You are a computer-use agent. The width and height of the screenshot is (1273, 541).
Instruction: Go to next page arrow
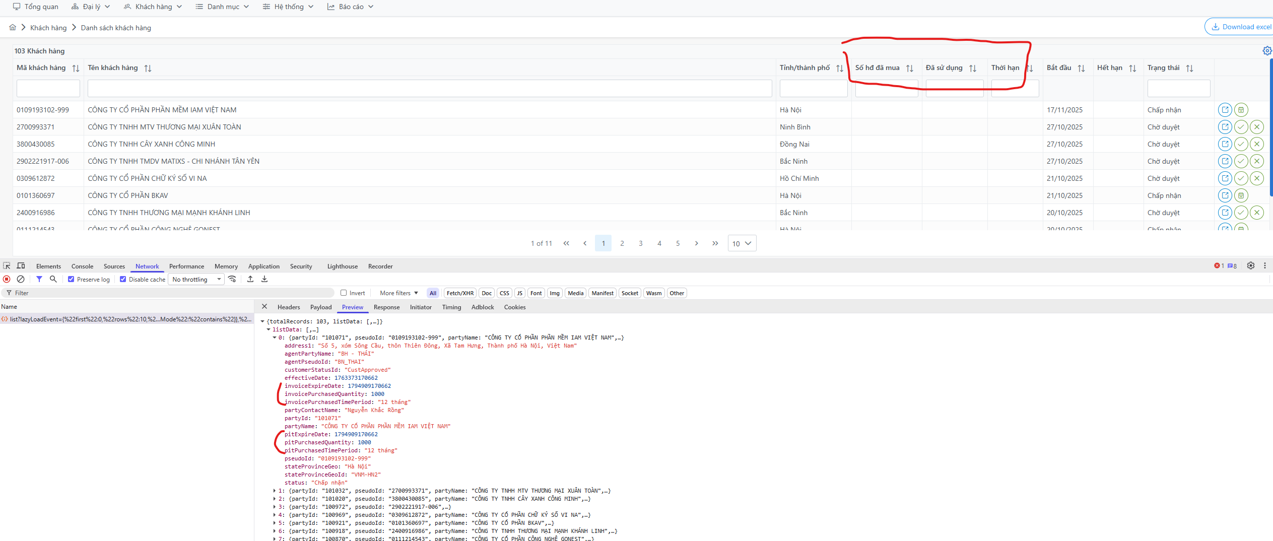tap(696, 243)
